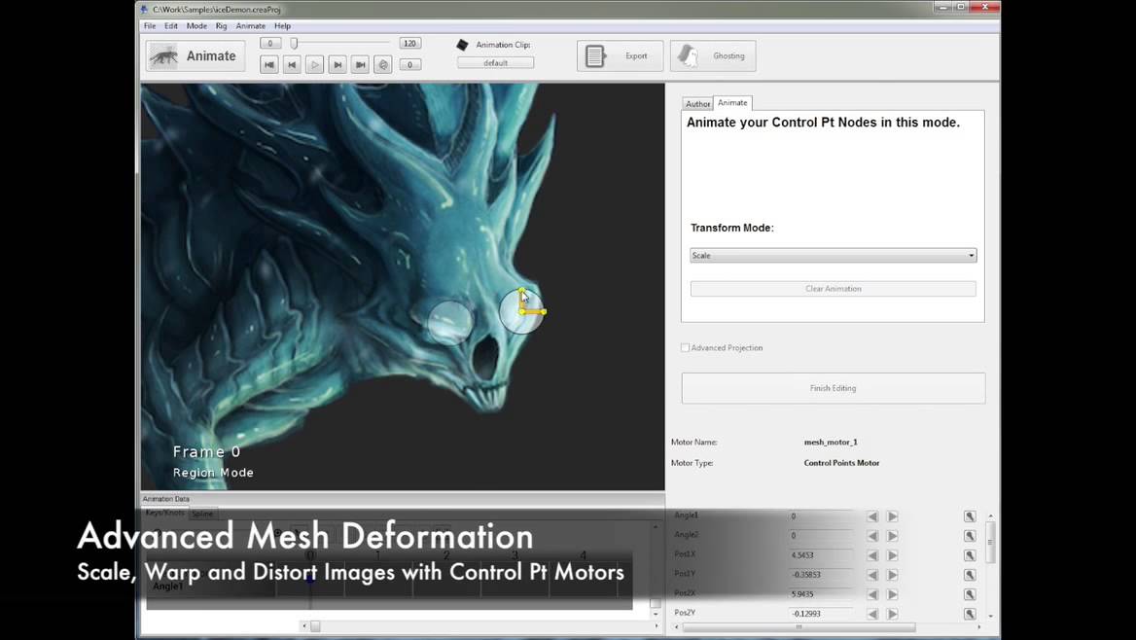Decrease Pos1X with its left arrow
The width and height of the screenshot is (1136, 640).
click(x=872, y=555)
